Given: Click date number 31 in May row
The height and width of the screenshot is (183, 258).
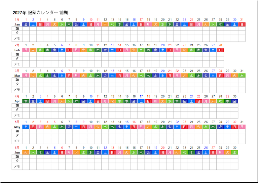Looking at the screenshot, I should tap(242, 122).
